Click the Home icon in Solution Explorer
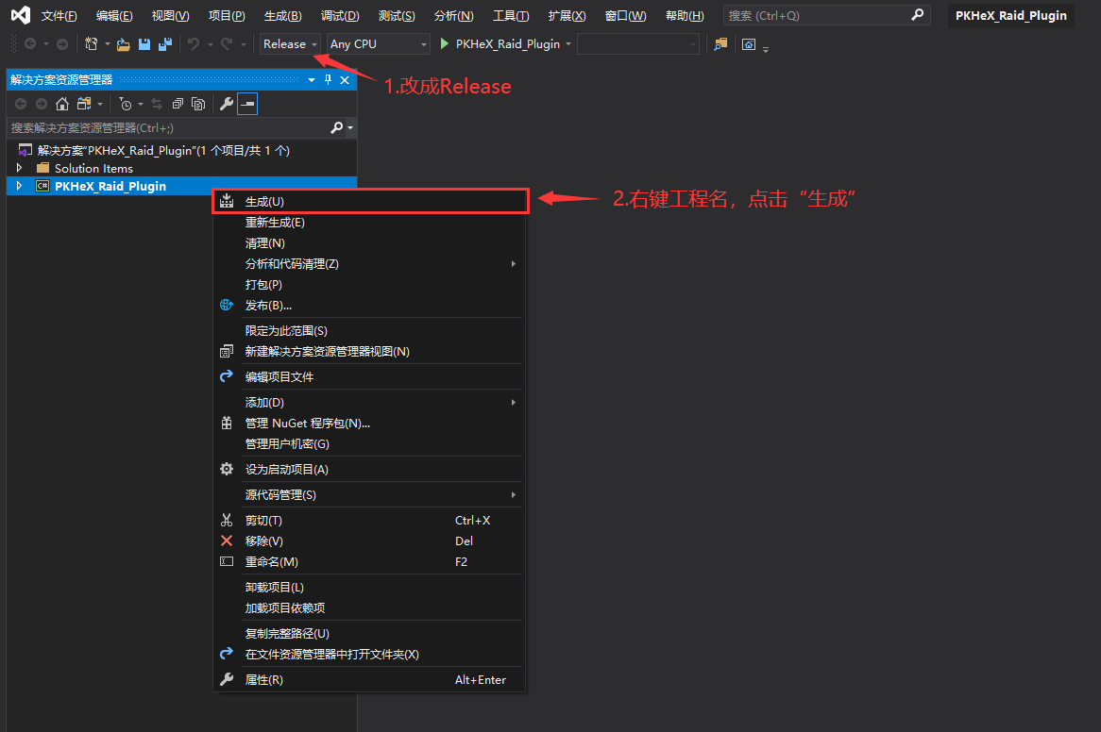The width and height of the screenshot is (1101, 732). 62,104
